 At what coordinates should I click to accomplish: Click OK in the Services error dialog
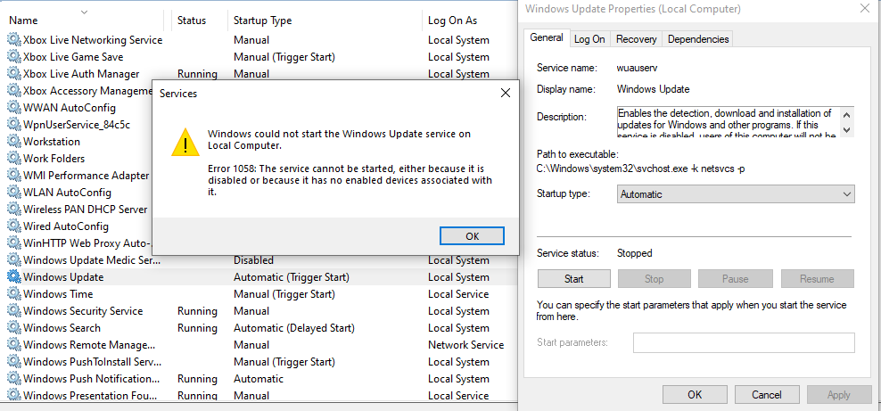pyautogui.click(x=472, y=236)
